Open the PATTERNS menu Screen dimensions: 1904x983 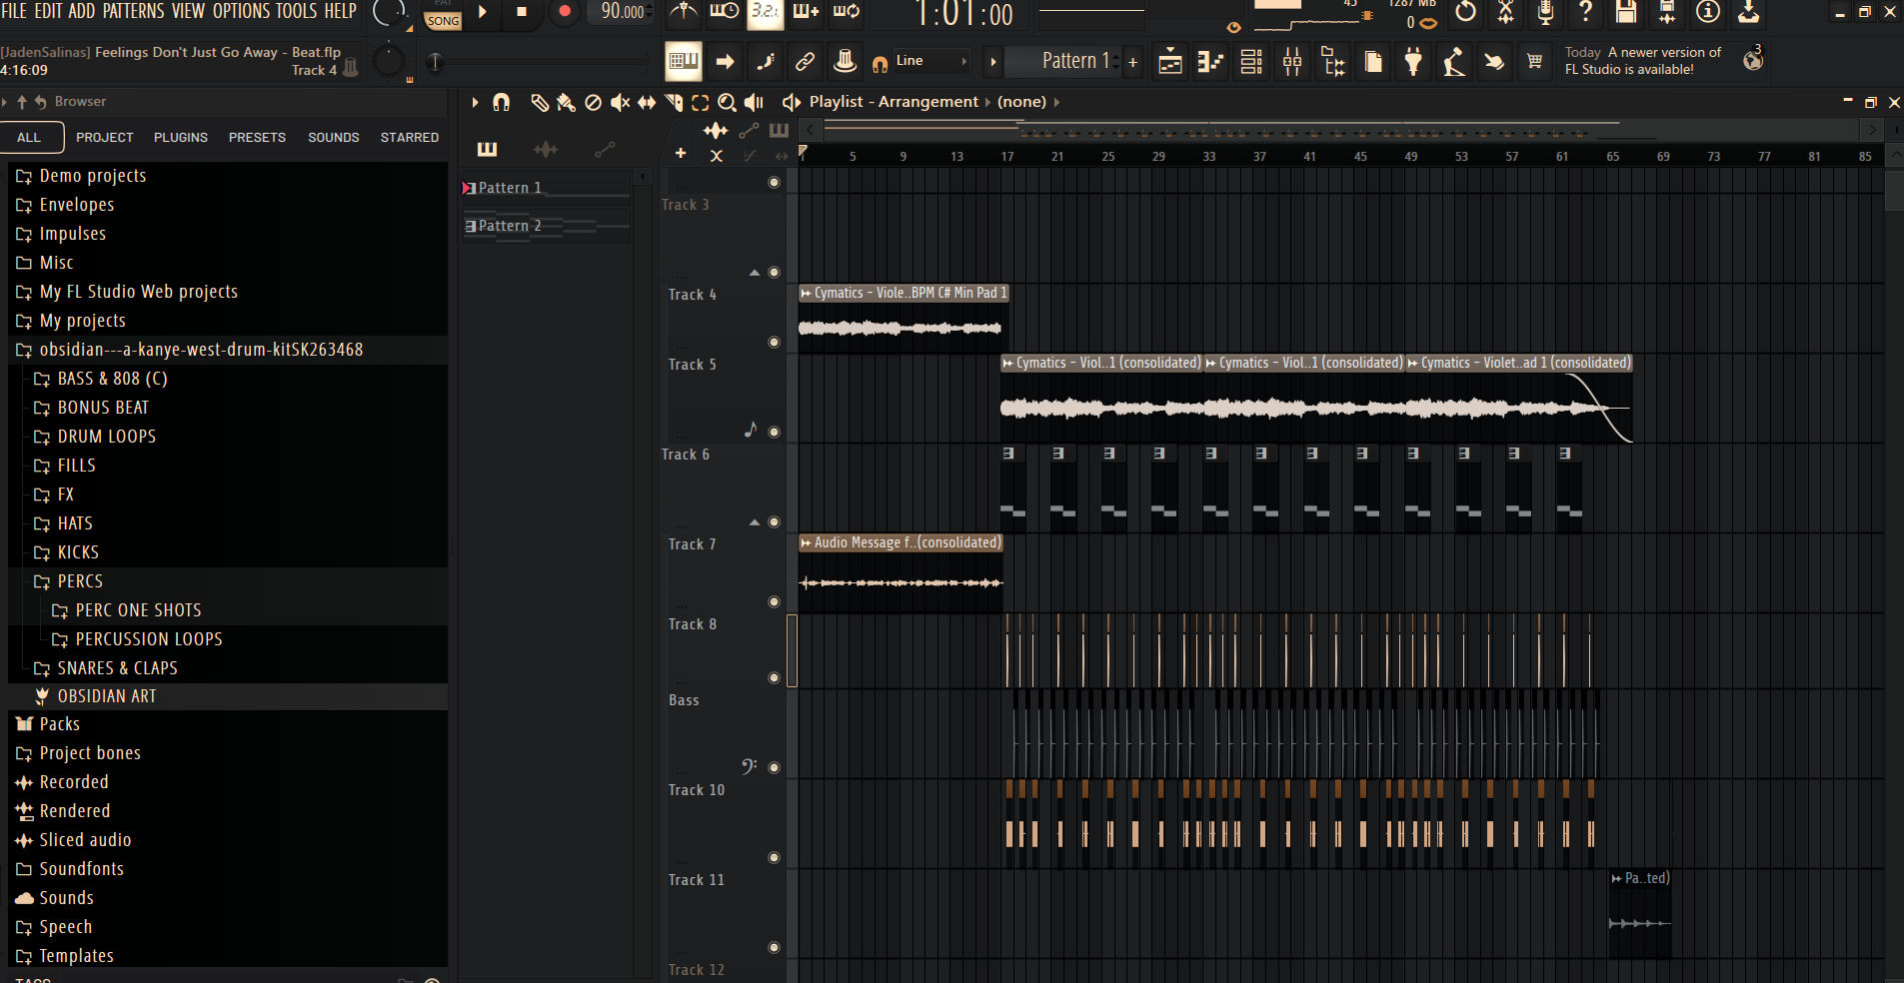point(133,11)
